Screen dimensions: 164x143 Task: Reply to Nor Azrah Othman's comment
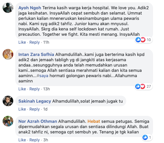tap(34, 140)
